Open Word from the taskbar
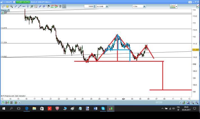The height and width of the screenshot is (119, 200). (x=96, y=108)
